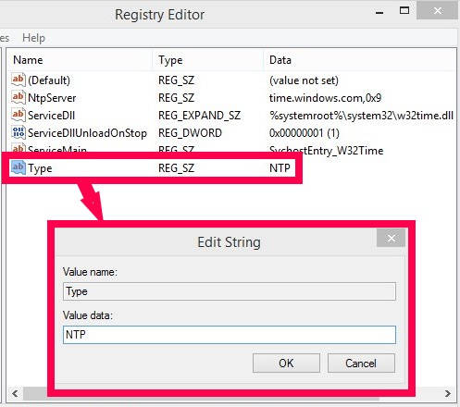Select the ServiceDll value icon

[18, 115]
